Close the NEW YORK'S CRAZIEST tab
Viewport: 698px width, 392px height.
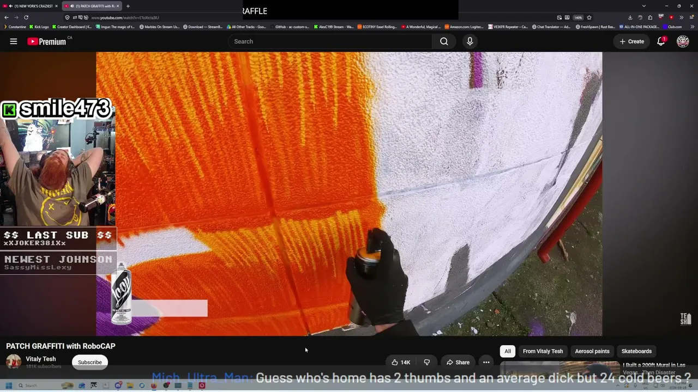tap(57, 6)
